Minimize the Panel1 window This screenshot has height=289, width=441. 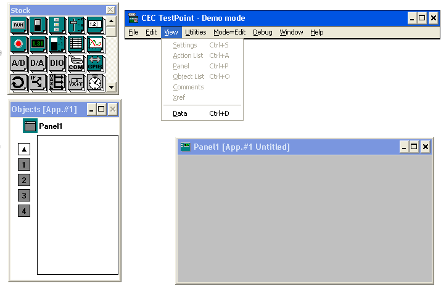pyautogui.click(x=404, y=147)
